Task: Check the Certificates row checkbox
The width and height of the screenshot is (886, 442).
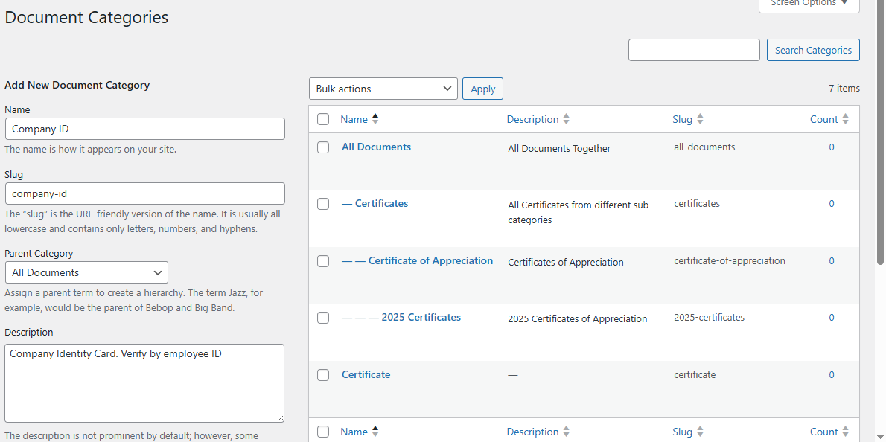Action: [x=323, y=203]
